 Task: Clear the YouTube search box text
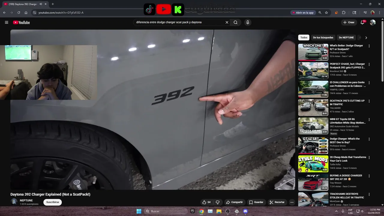point(227,22)
